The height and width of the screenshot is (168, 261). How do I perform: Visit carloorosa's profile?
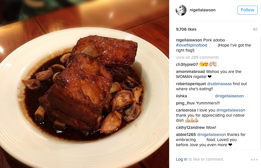pyautogui.click(x=186, y=110)
